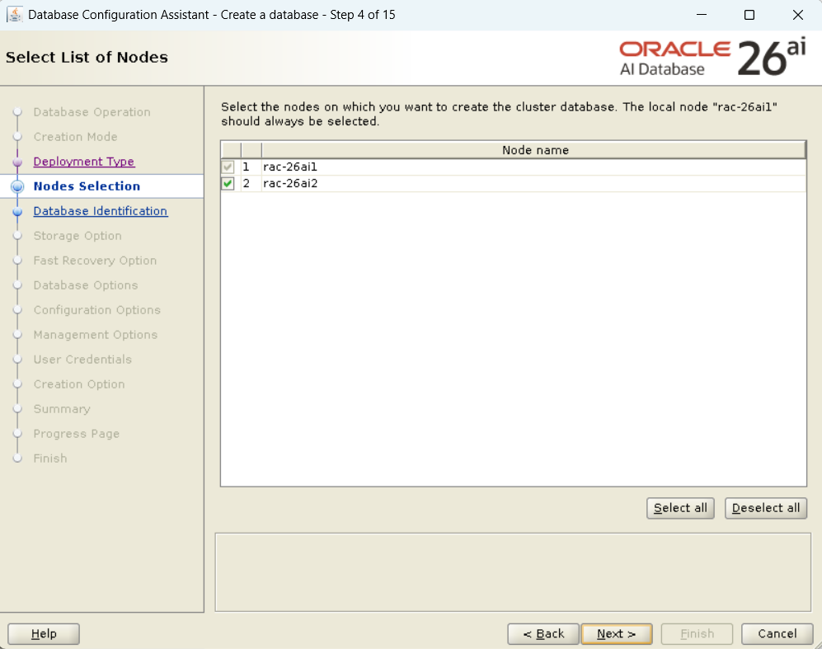Click the Database Identification step bullet
The width and height of the screenshot is (822, 649).
tap(17, 211)
